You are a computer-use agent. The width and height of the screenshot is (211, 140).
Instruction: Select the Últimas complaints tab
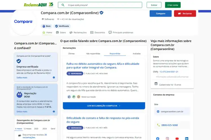pyautogui.click(x=71, y=53)
